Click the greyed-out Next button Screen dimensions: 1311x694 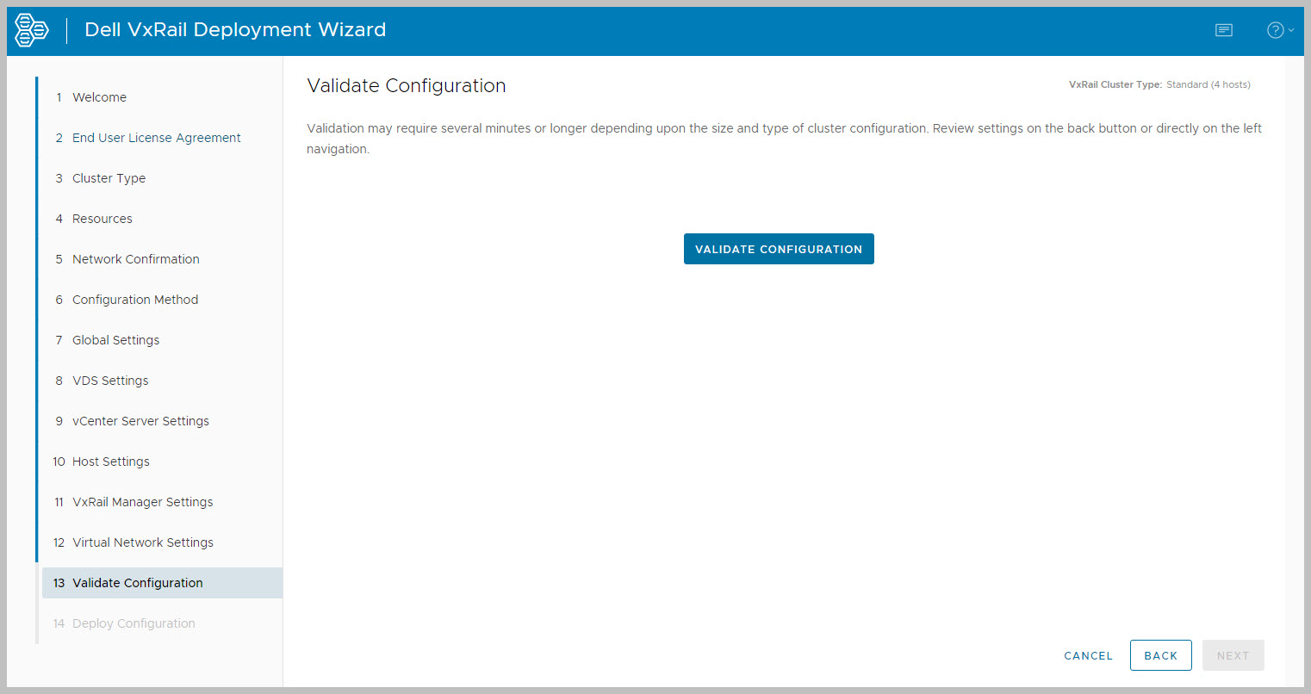pyautogui.click(x=1233, y=655)
